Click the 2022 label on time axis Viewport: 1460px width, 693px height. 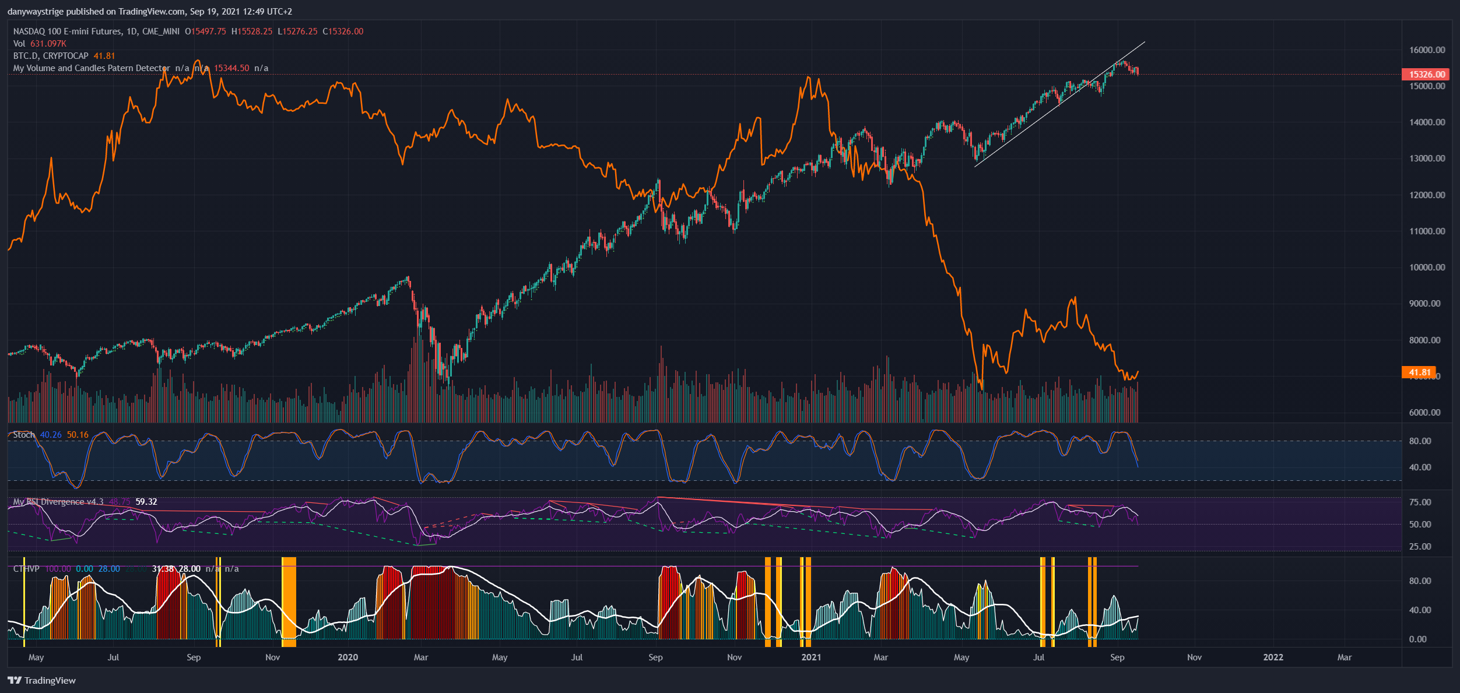click(x=1273, y=657)
